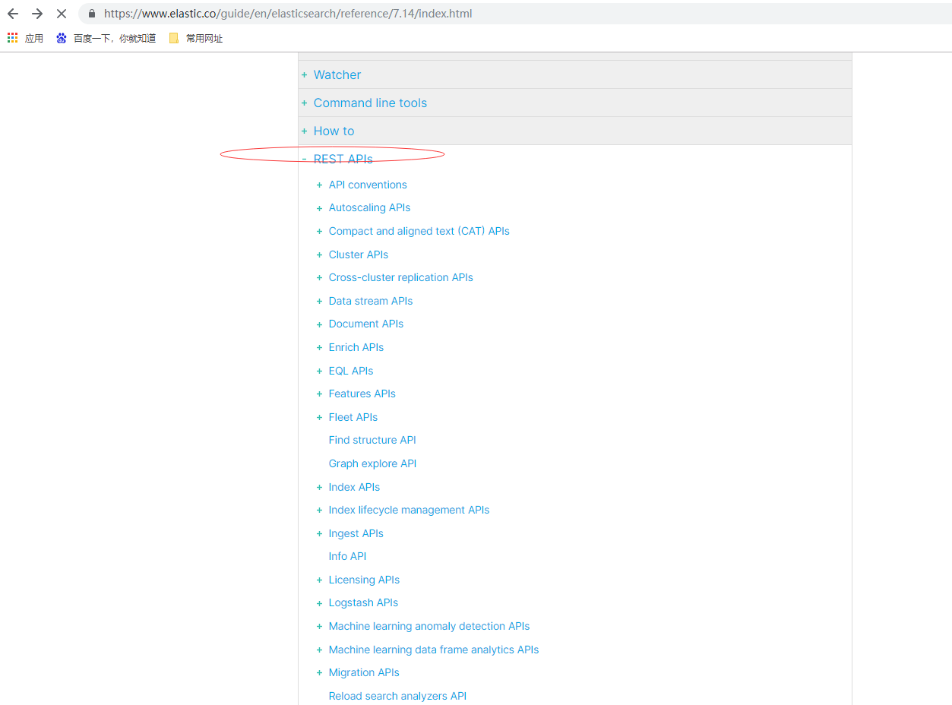This screenshot has width=952, height=705.
Task: Expand Cluster APIs subsection
Action: coord(320,254)
